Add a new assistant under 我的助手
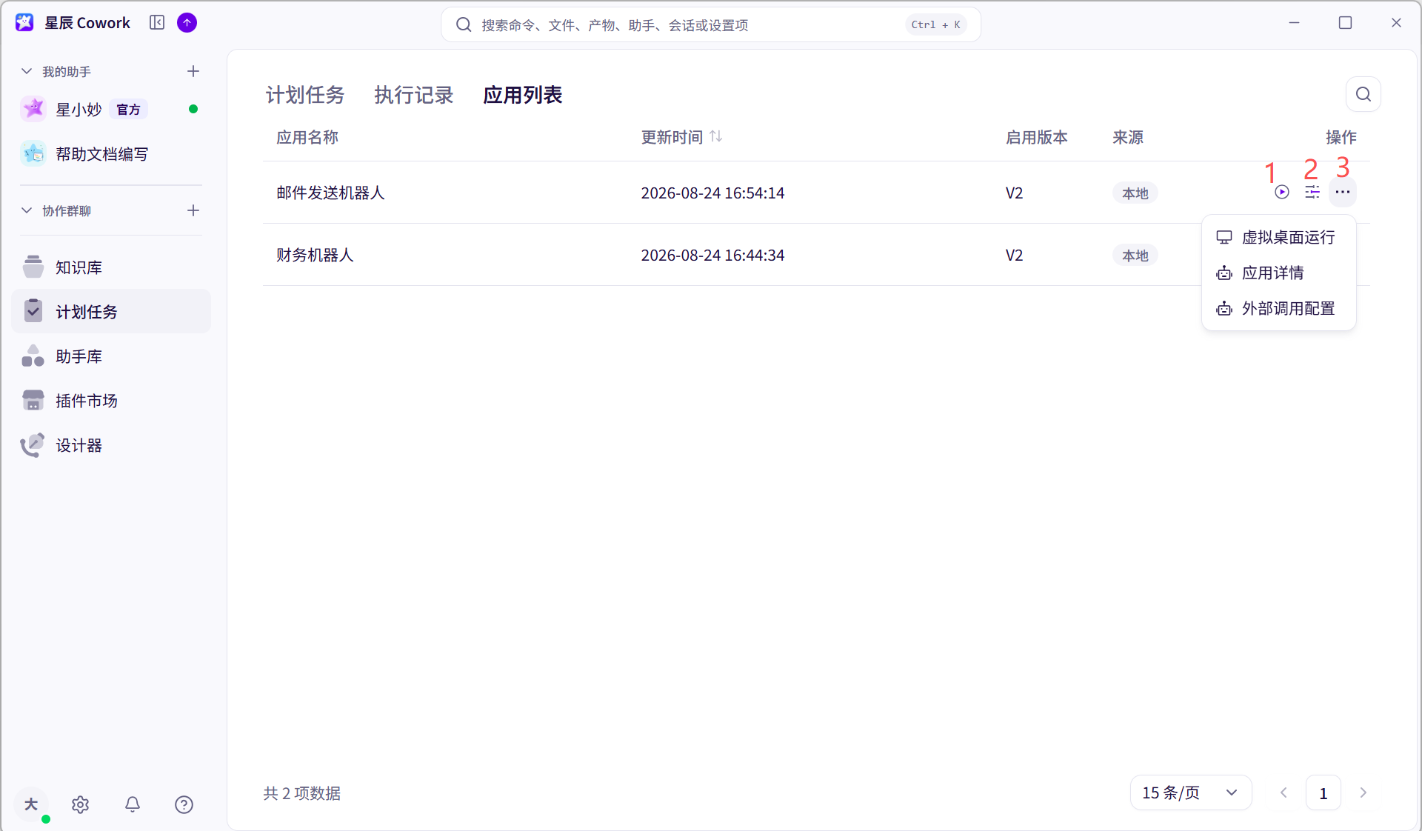Image resolution: width=1422 pixels, height=831 pixels. [x=193, y=71]
